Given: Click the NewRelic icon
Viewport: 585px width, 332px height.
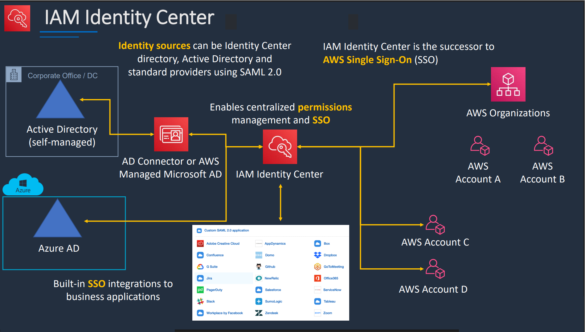Looking at the screenshot, I should pos(259,278).
